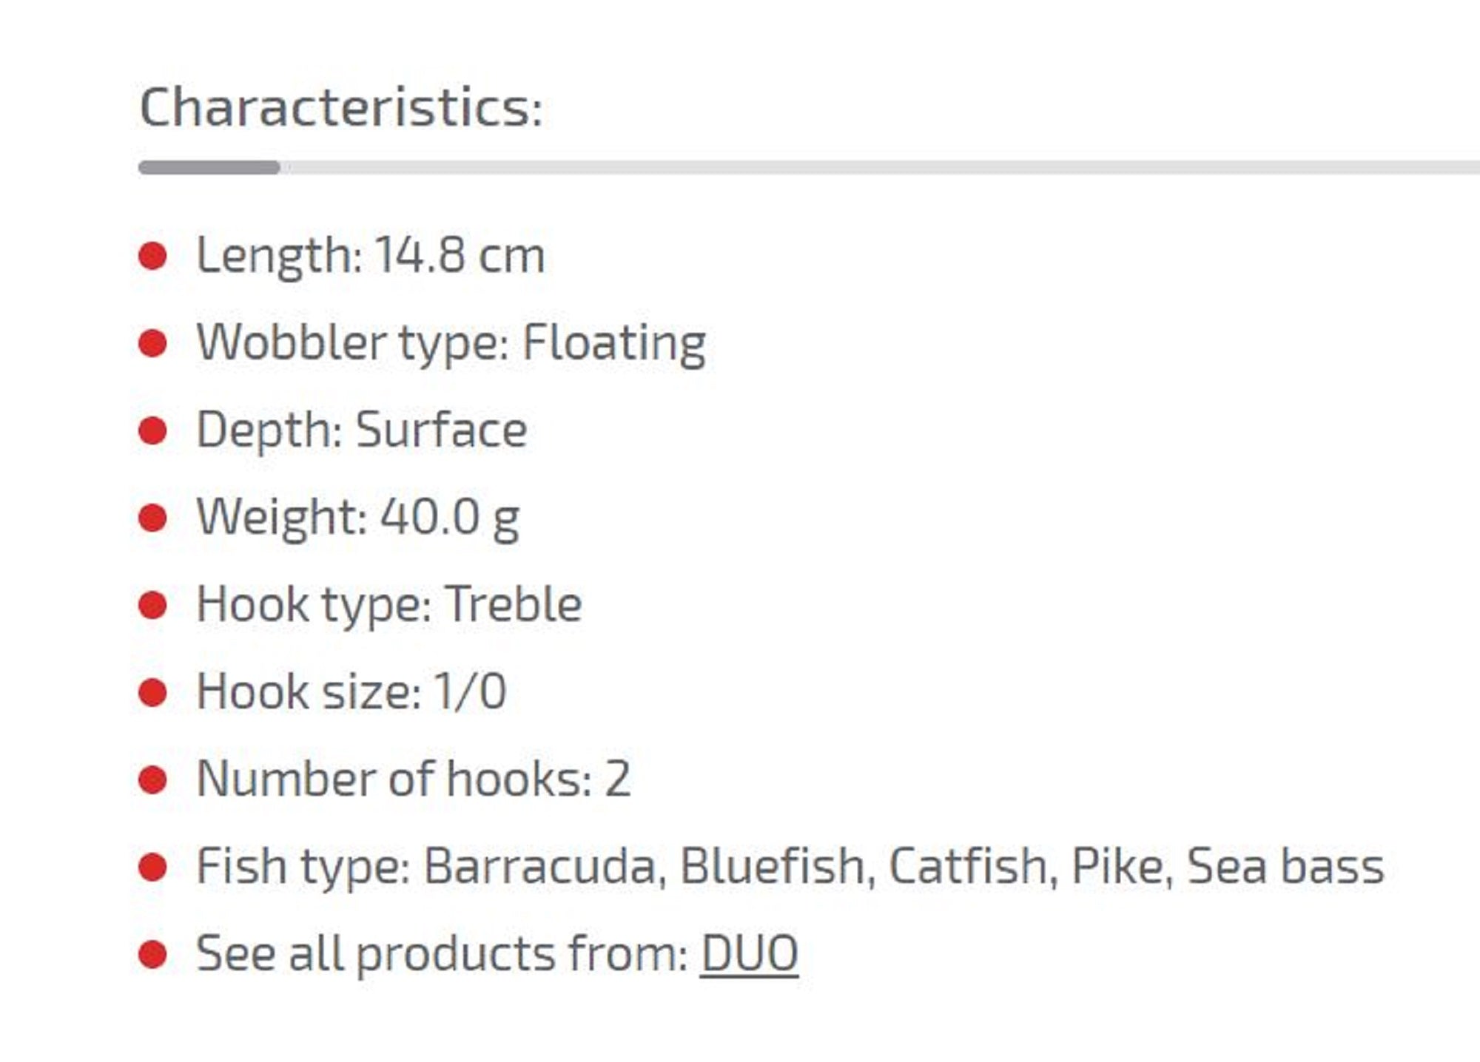Click the red bullet beside Hook type

pos(153,606)
